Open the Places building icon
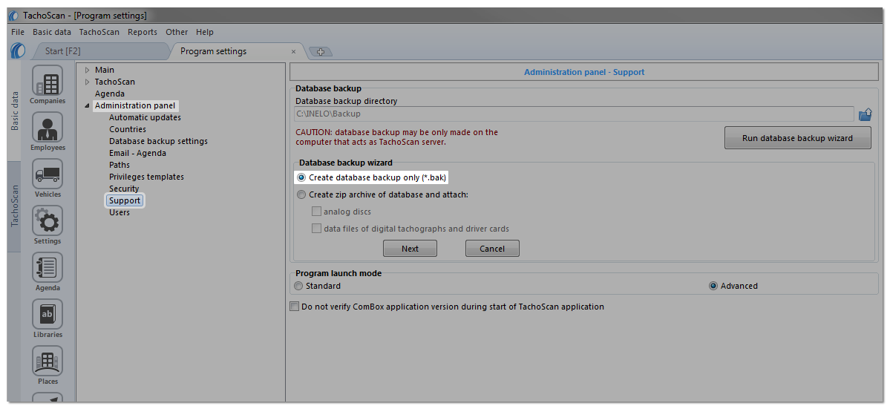890x409 pixels. pos(48,360)
